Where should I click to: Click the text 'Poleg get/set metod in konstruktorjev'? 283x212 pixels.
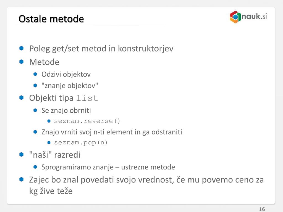pyautogui.click(x=101, y=49)
